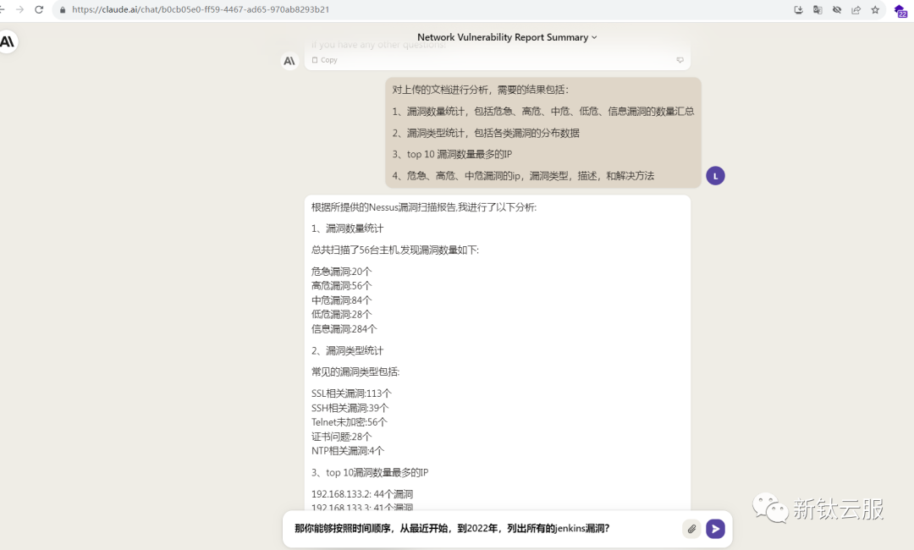Image resolution: width=914 pixels, height=550 pixels.
Task: Expand the Network Vulnerability Report Summary title dropdown
Action: pyautogui.click(x=507, y=37)
